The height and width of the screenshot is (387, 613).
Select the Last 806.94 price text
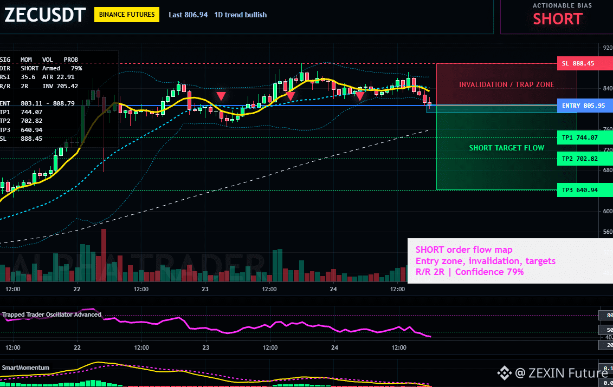[x=188, y=15]
